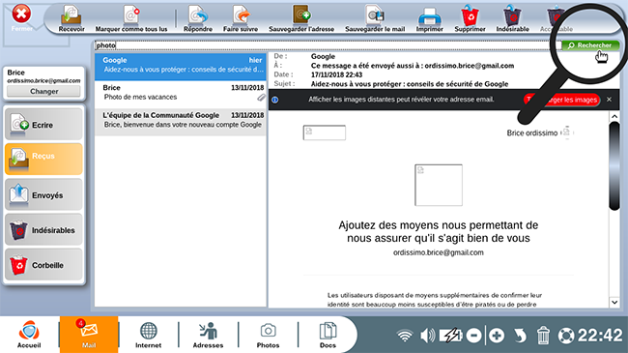This screenshot has width=628, height=353.
Task: Click the broken Google logo image placeholder
Action: [325, 132]
